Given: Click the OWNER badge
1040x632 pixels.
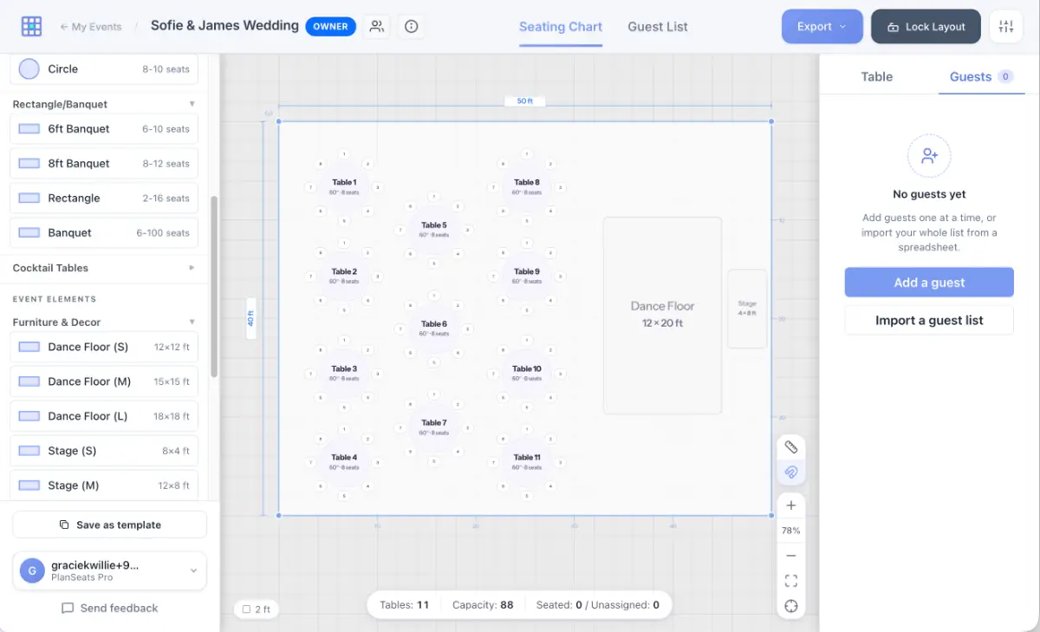Looking at the screenshot, I should click(x=330, y=27).
